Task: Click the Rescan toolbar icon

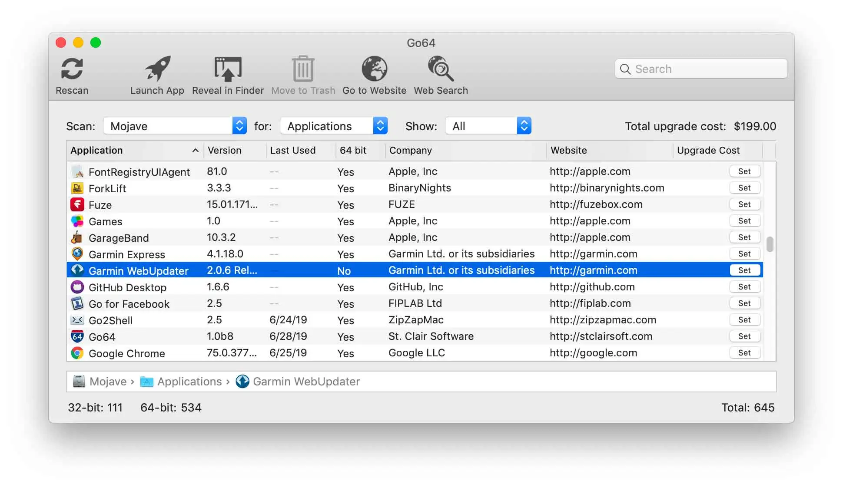Action: [x=71, y=69]
